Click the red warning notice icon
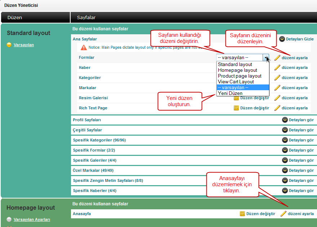The height and width of the screenshot is (227, 317). [x=84, y=47]
